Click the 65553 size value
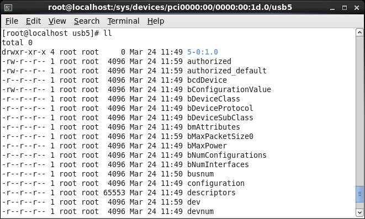Screen dimensions: 365x219 coord(114,193)
